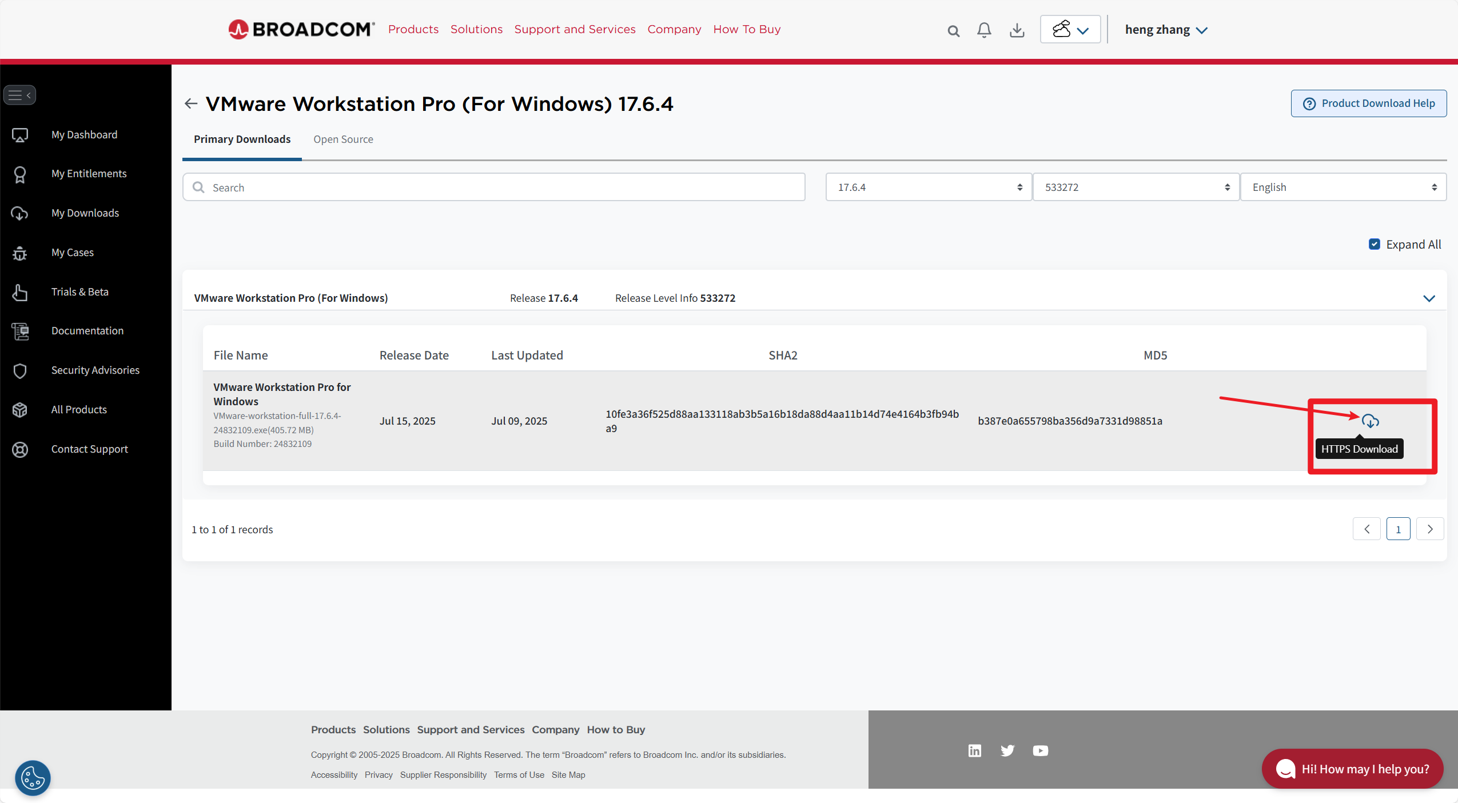
Task: Open Terms of Use footer link
Action: pyautogui.click(x=519, y=775)
